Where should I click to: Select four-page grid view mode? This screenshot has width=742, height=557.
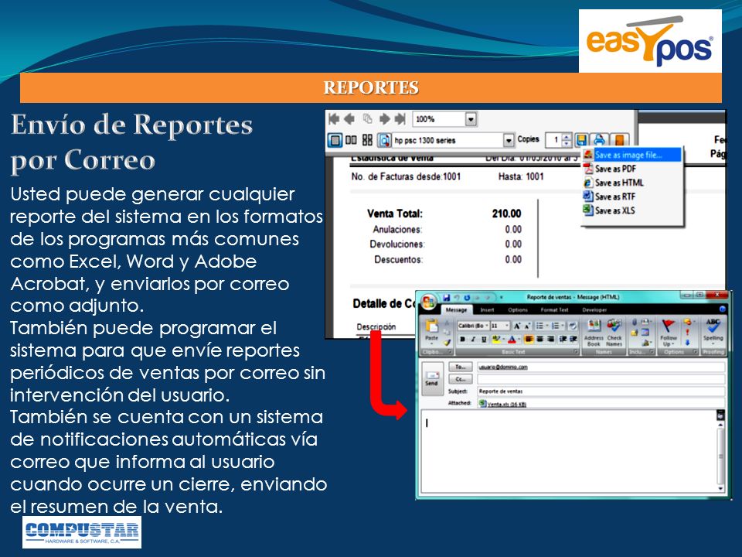point(367,140)
